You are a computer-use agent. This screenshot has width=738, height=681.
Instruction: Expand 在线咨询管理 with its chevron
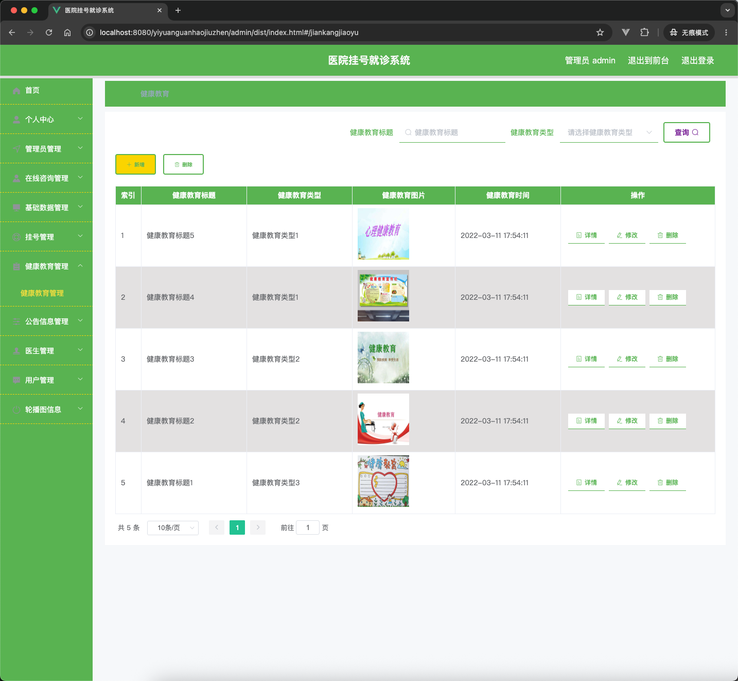coord(80,177)
